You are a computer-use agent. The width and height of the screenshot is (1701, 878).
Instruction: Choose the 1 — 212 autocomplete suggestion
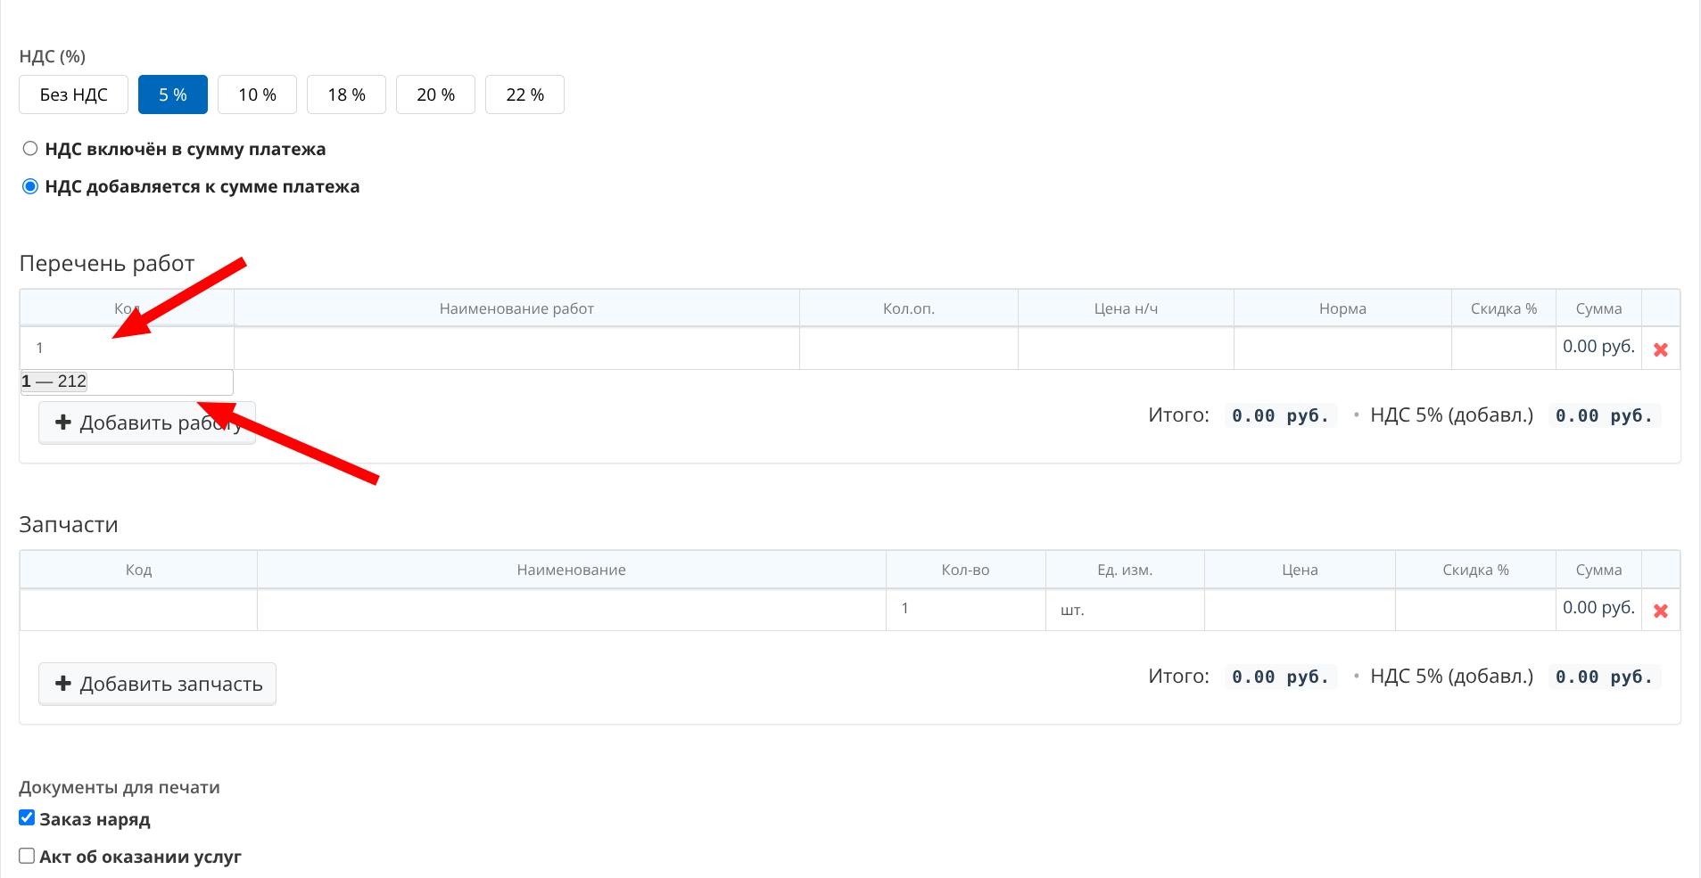pyautogui.click(x=126, y=382)
